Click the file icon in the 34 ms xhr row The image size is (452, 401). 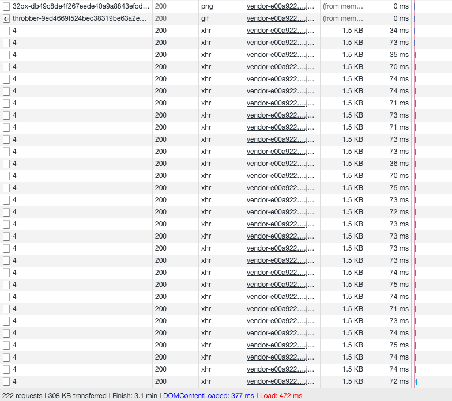tap(6, 31)
